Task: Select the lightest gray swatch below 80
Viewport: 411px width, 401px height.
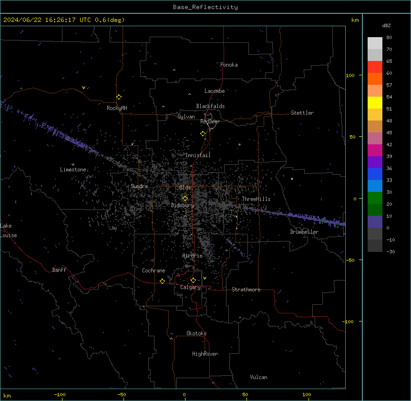Action: tap(375, 43)
